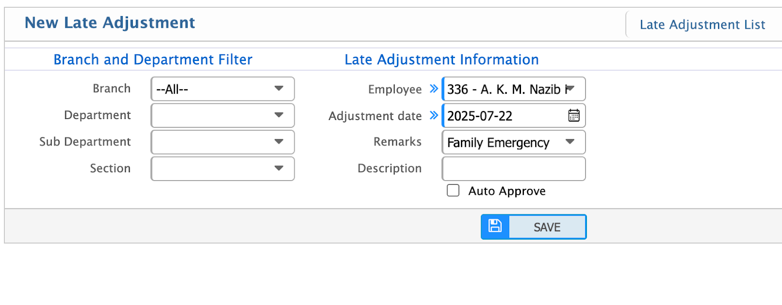Click the New Late Adjustment header

[x=109, y=22]
